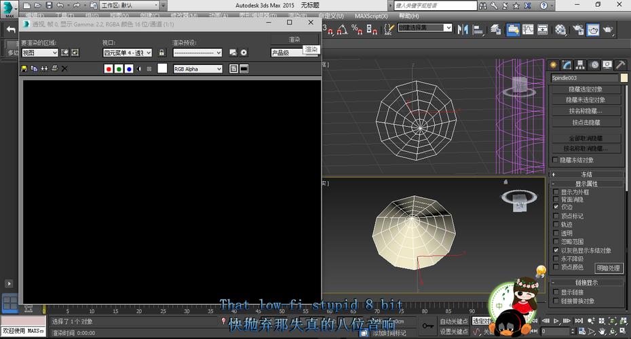Viewport: 631px width, 339px height.
Task: Click the teapot Render Production icon
Action: pos(609,29)
